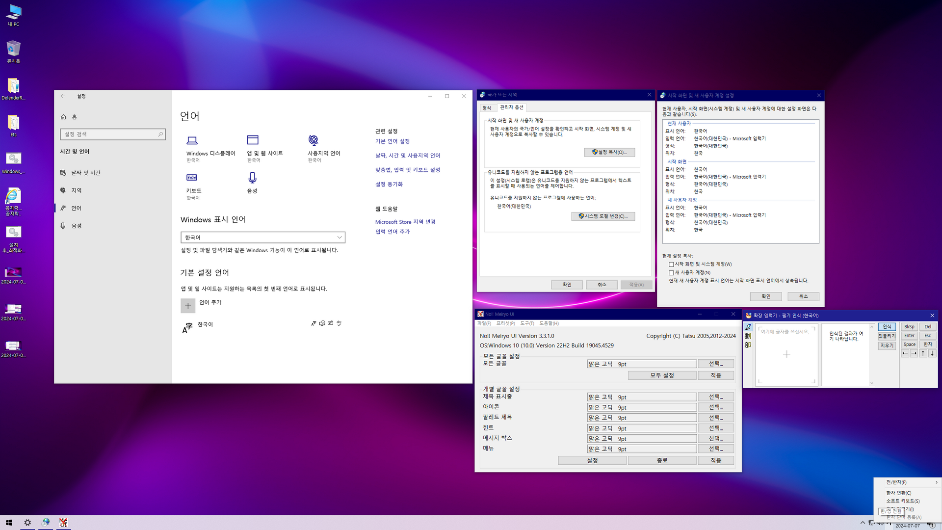Switch to the 형식 tab
This screenshot has height=530, width=942.
tap(487, 108)
